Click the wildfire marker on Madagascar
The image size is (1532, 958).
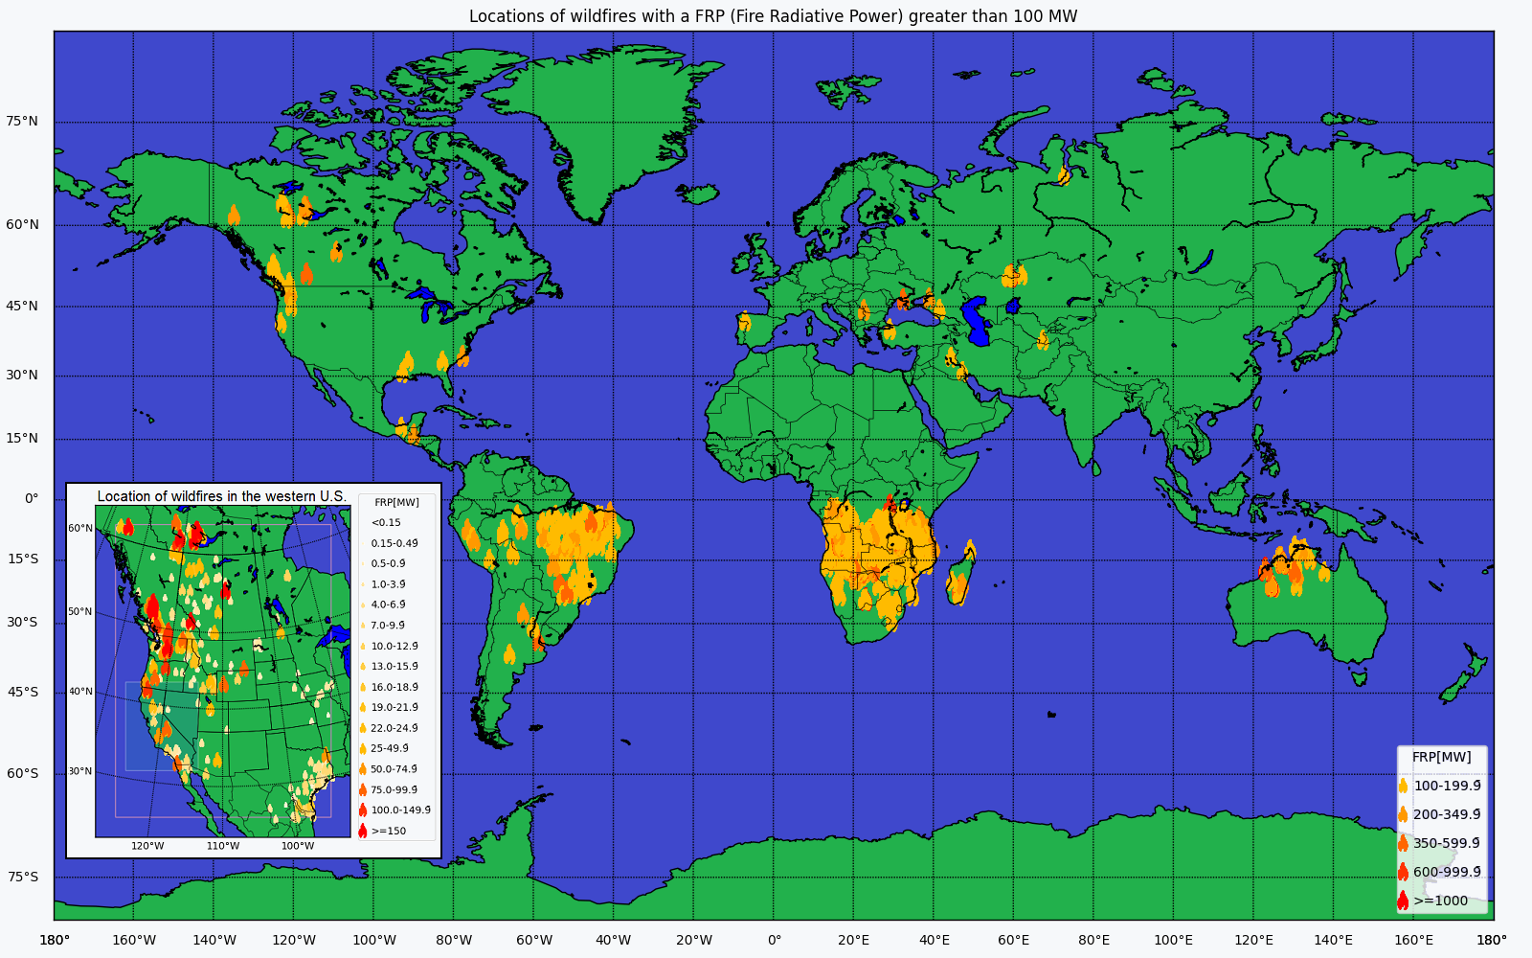click(958, 586)
